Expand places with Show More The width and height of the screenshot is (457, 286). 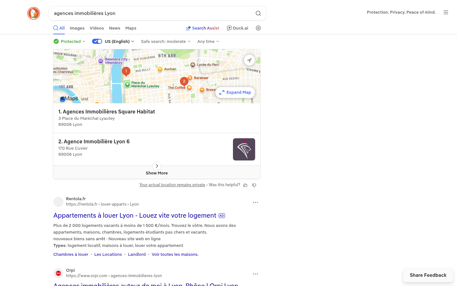(157, 173)
